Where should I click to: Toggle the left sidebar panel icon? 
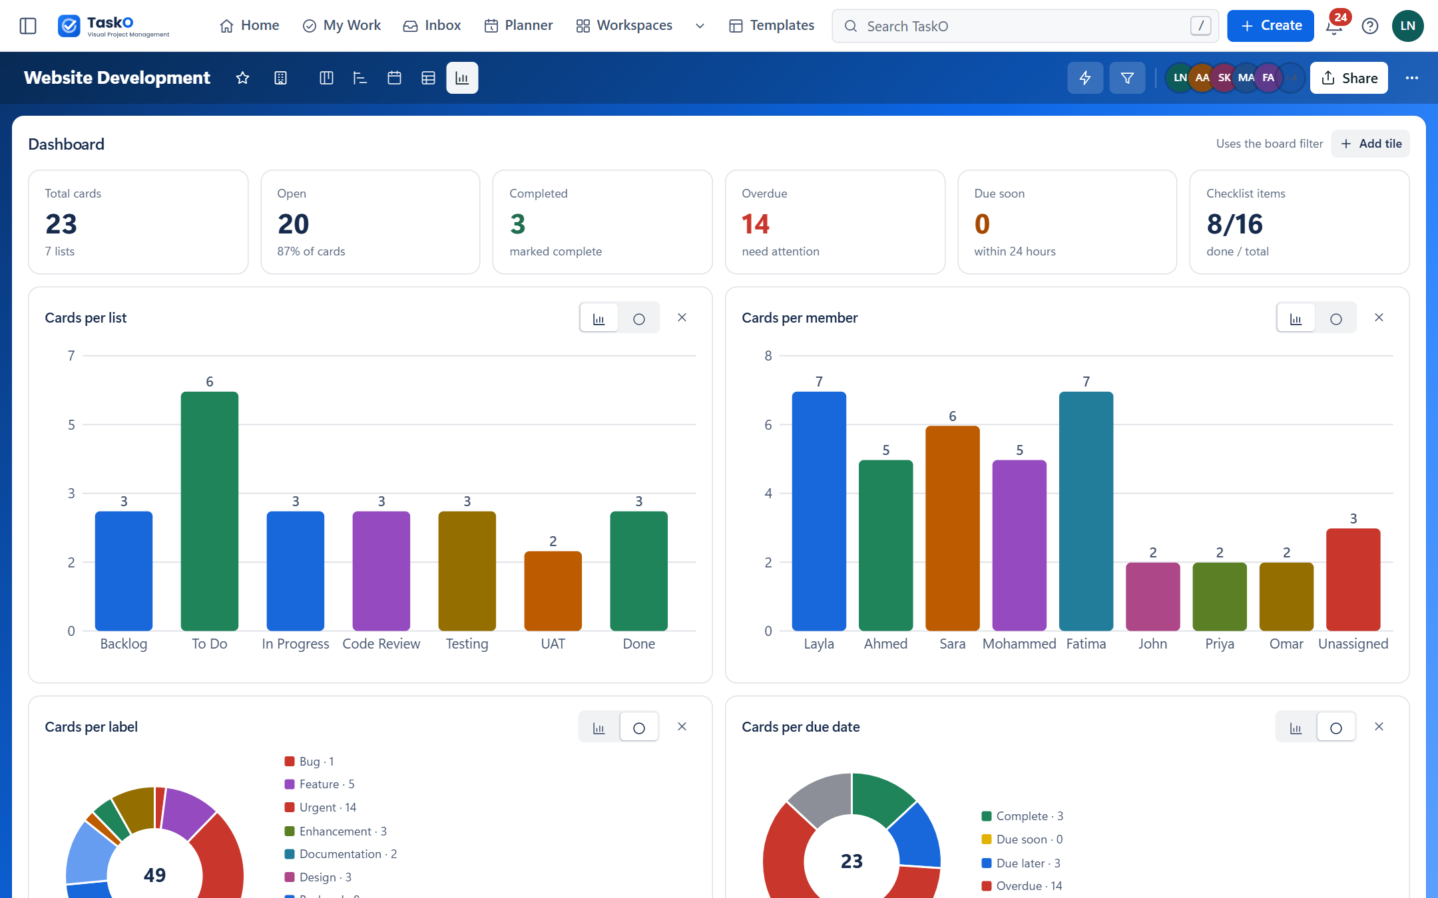click(x=28, y=26)
